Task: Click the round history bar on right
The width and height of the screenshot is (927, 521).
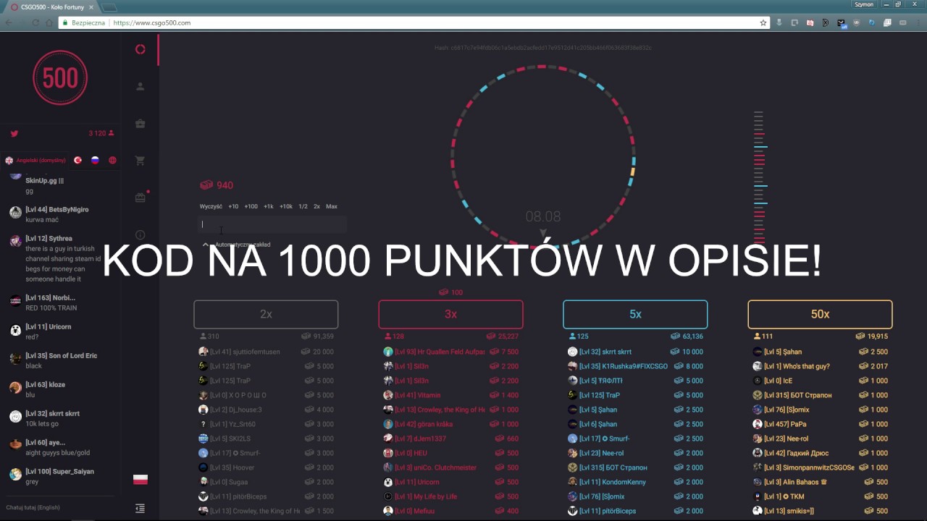Action: pos(759,177)
